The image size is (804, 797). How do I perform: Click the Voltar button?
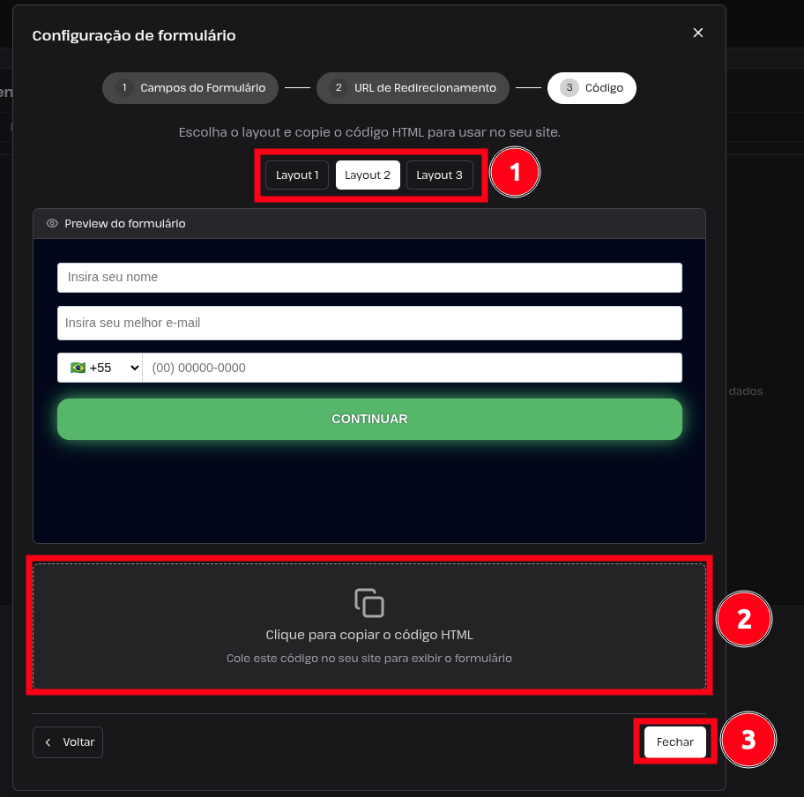68,742
